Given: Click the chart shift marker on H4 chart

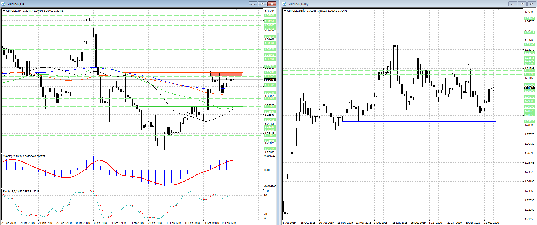Looking at the screenshot, I should (x=237, y=9).
